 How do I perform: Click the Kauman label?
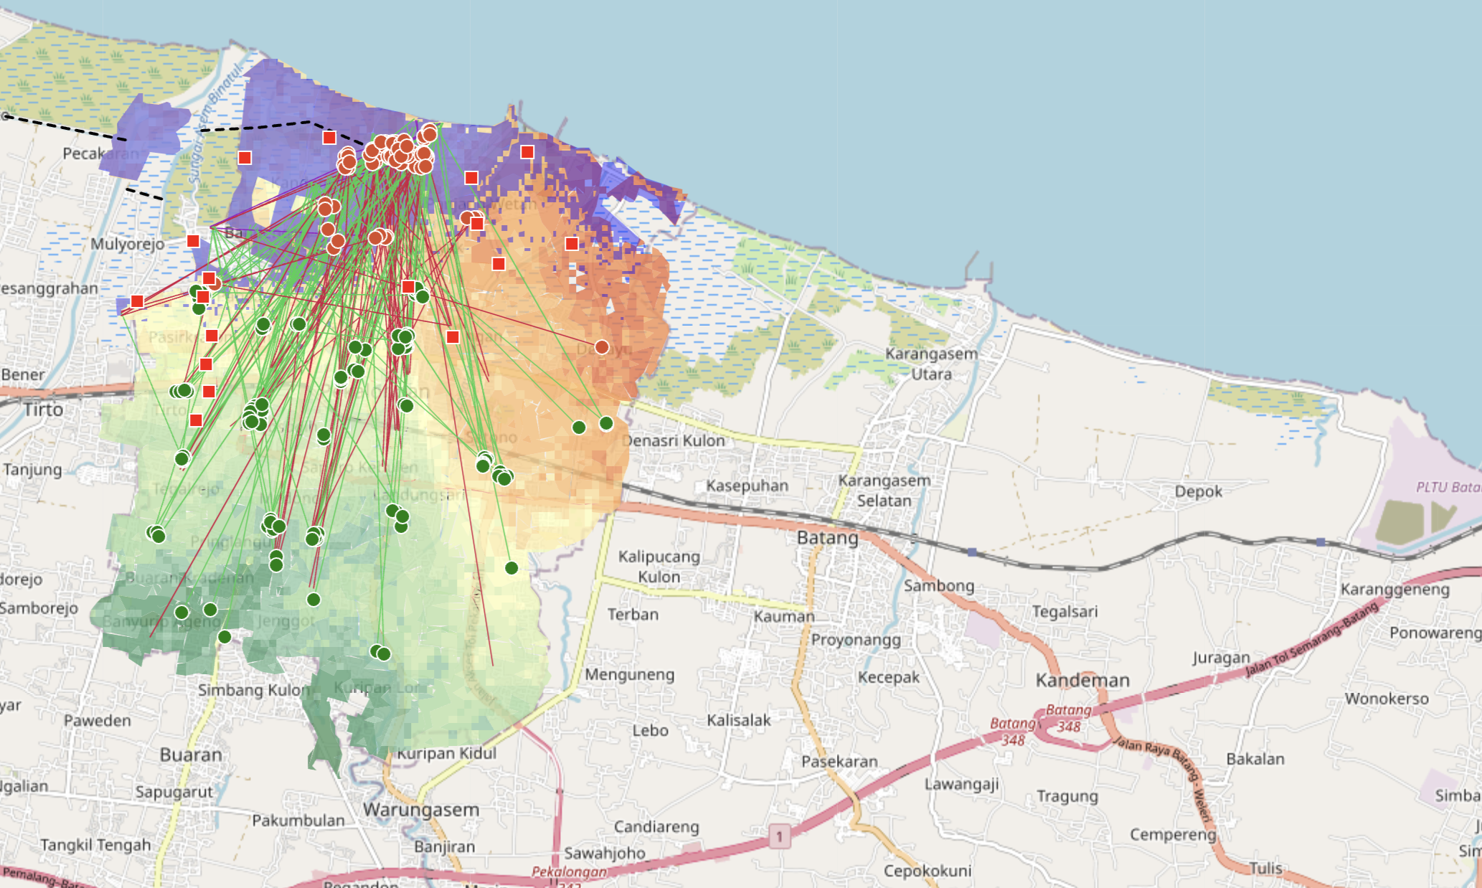coord(784,616)
